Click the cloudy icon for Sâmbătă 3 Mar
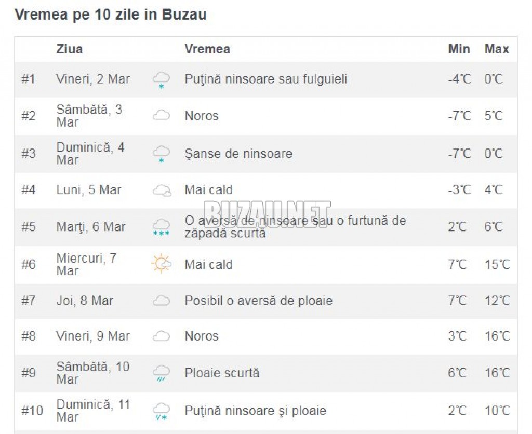This screenshot has width=532, height=434. (161, 116)
